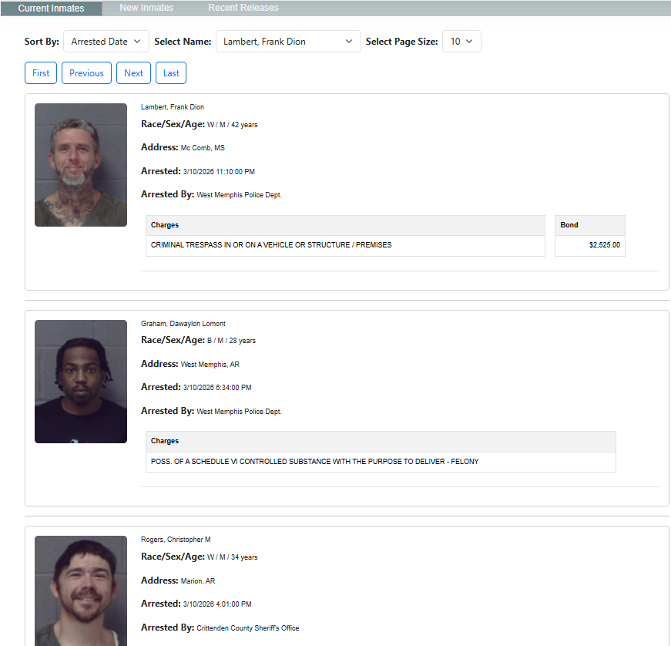Go to the Recent Releases tab
The height and width of the screenshot is (646, 671).
[x=243, y=8]
